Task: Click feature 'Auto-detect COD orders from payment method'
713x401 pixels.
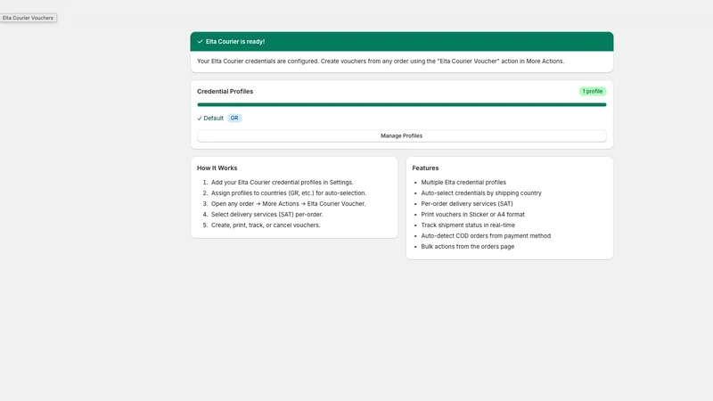Action: pyautogui.click(x=486, y=236)
